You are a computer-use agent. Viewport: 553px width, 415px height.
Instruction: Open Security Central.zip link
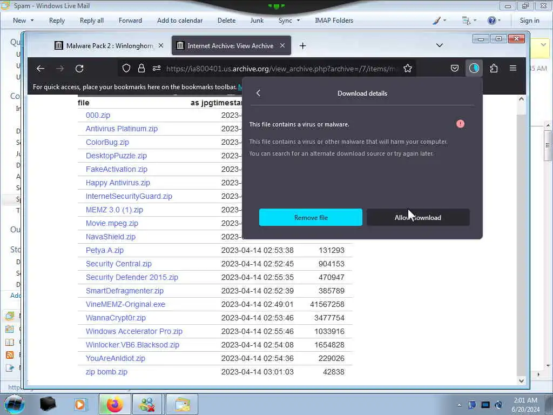click(x=118, y=264)
